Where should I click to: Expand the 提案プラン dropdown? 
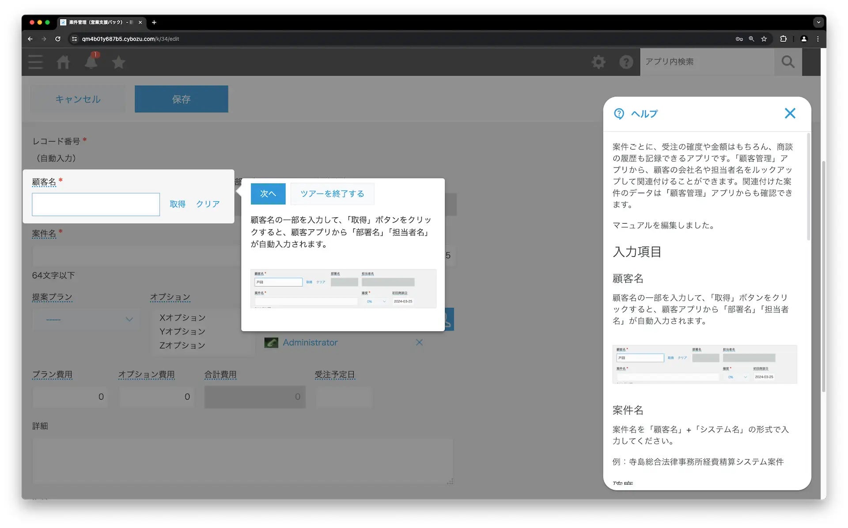(86, 319)
